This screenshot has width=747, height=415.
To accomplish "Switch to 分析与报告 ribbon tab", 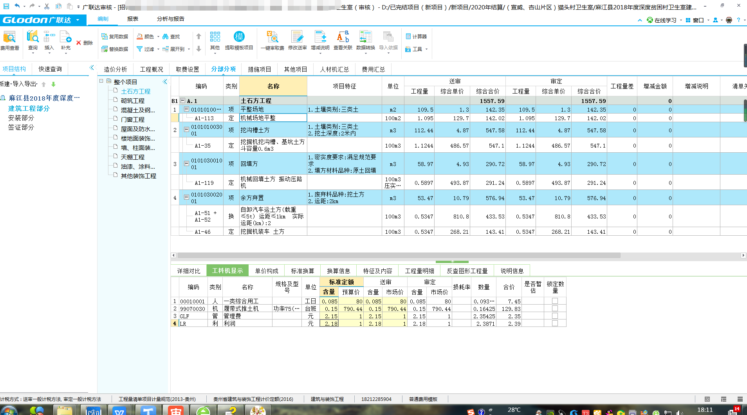I will 171,19.
